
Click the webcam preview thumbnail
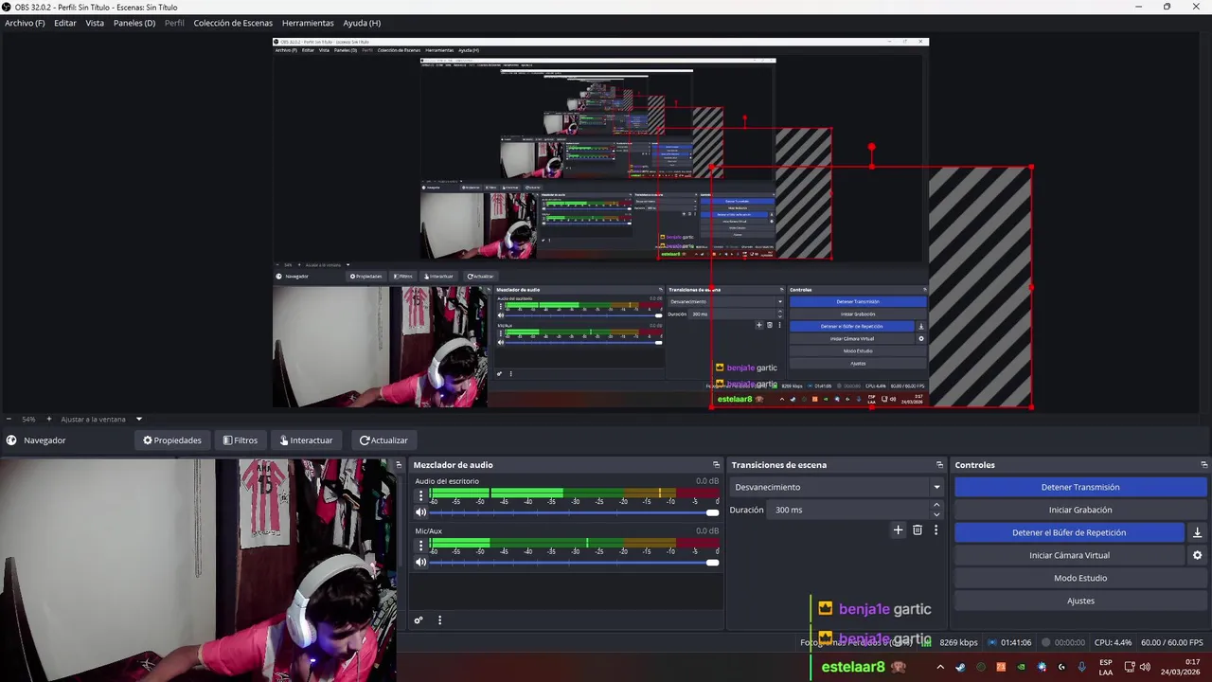199,570
